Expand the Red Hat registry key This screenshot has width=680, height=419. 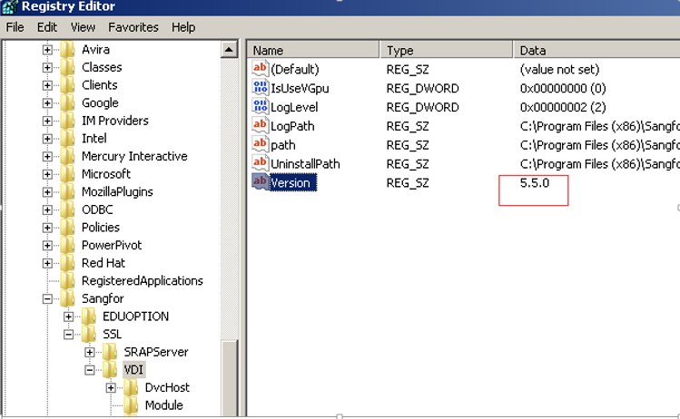point(47,263)
